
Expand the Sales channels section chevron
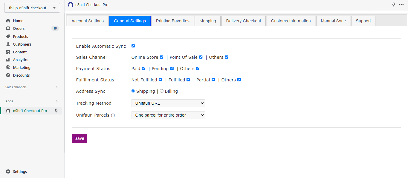[x=57, y=87]
